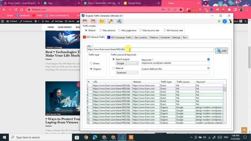Click HOME in website navigation
This screenshot has width=251, height=141.
click(51, 27)
